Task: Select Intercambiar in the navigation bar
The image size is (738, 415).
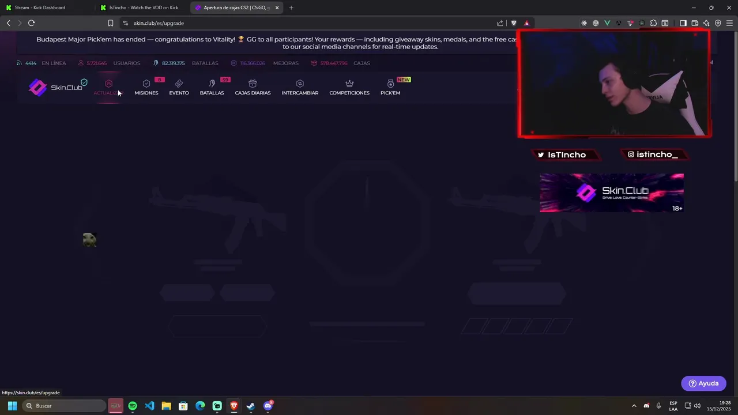Action: tap(300, 88)
